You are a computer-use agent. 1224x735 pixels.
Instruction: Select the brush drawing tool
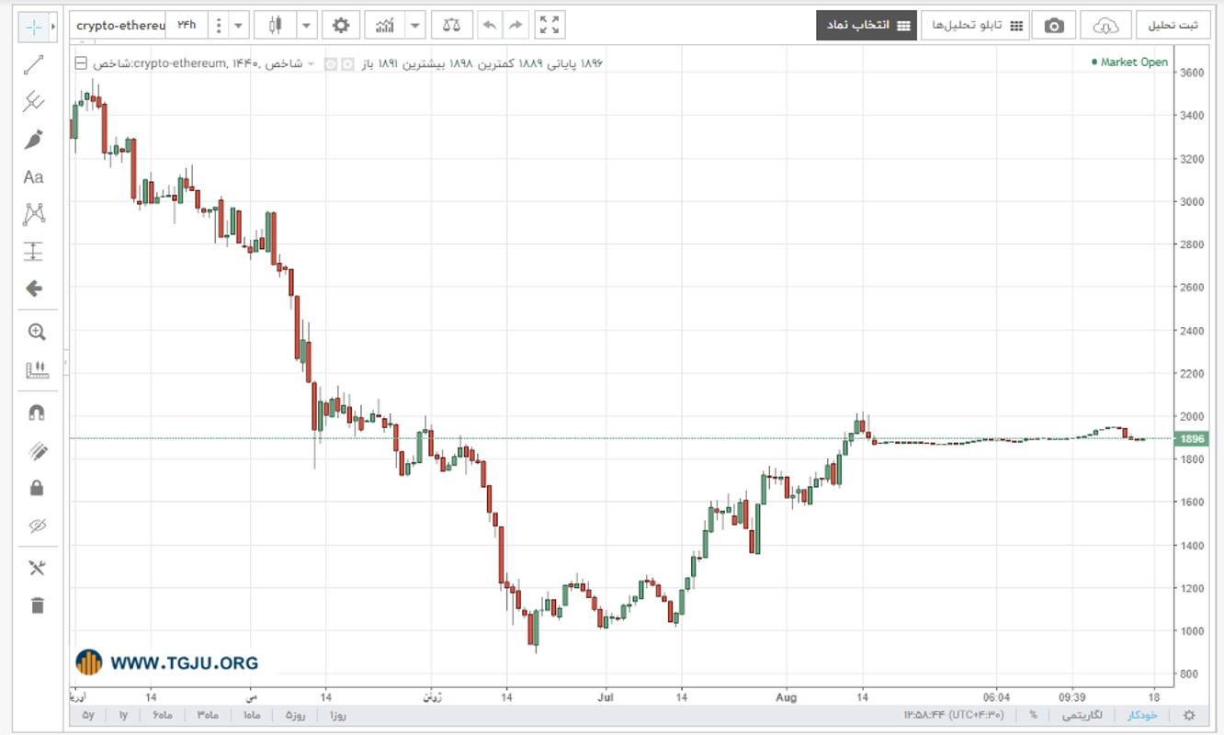[34, 140]
